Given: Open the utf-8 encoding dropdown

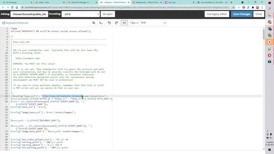Looking at the screenshot, I should pyautogui.click(x=80, y=14).
